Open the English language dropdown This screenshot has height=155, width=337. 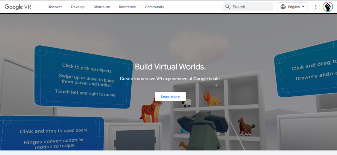(x=292, y=7)
